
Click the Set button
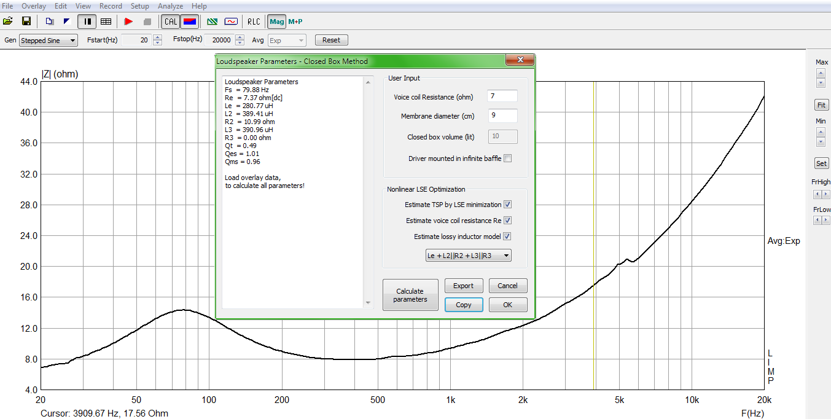point(821,163)
